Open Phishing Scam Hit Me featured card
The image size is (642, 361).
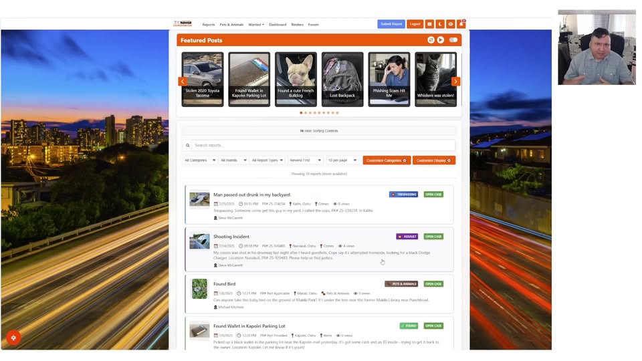tap(389, 80)
